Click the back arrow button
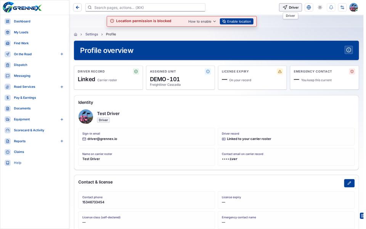This screenshot has width=366, height=229. click(x=77, y=8)
